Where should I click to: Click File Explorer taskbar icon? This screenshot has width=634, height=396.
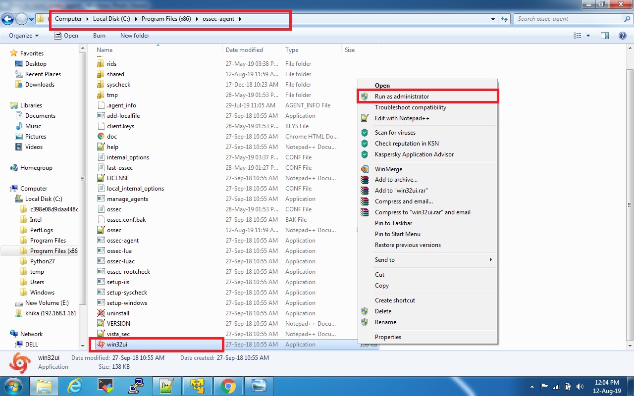click(x=44, y=386)
